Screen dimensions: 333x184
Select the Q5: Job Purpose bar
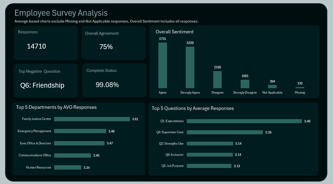(209, 166)
